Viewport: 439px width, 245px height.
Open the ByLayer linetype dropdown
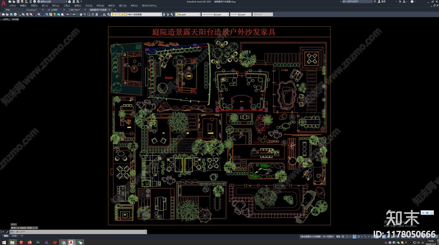tap(215, 14)
